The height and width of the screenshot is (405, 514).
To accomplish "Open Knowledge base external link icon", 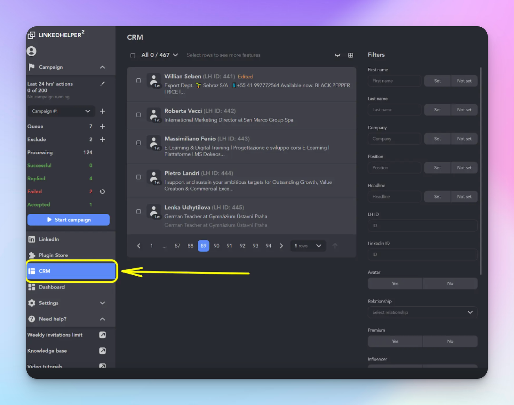I will click(x=102, y=351).
